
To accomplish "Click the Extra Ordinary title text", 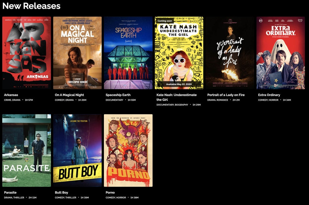I will [x=269, y=95].
